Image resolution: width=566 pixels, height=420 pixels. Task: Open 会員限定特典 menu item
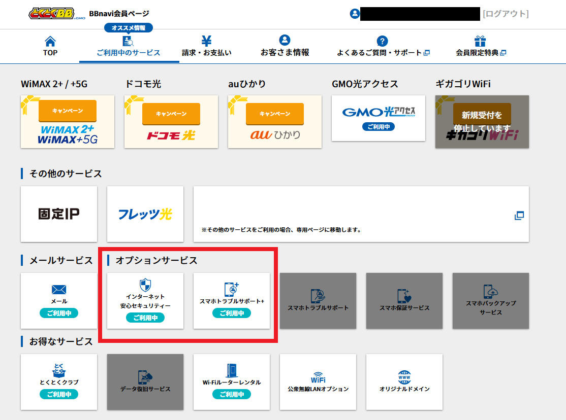tap(481, 46)
